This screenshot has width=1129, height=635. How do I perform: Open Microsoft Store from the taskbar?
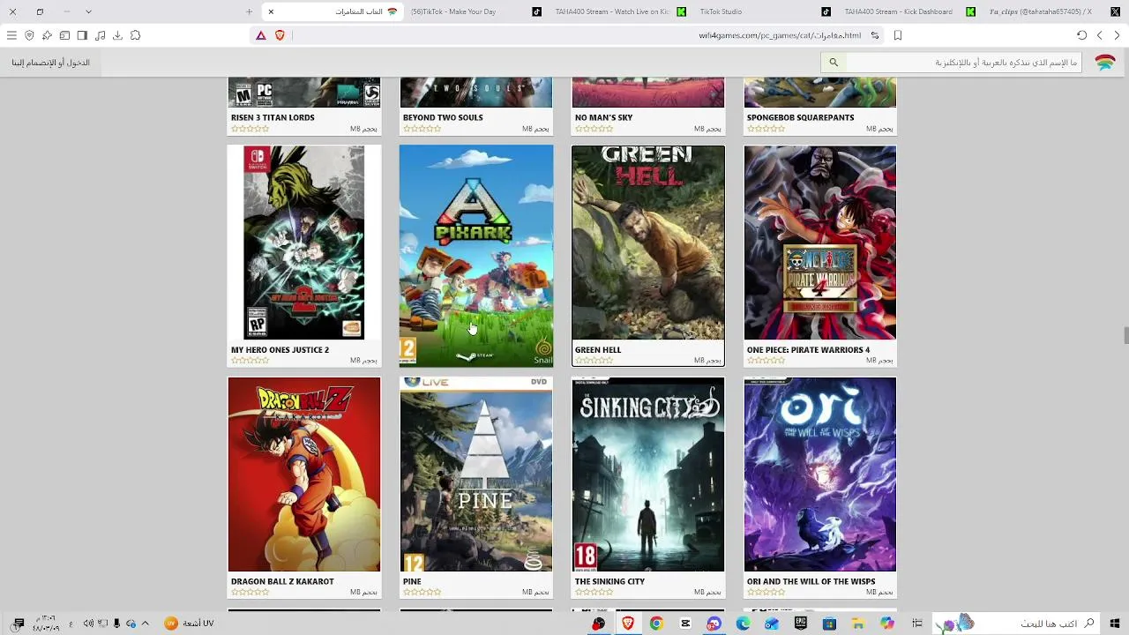[x=829, y=624]
